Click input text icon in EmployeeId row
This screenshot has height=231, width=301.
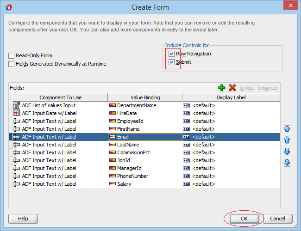click(x=17, y=121)
